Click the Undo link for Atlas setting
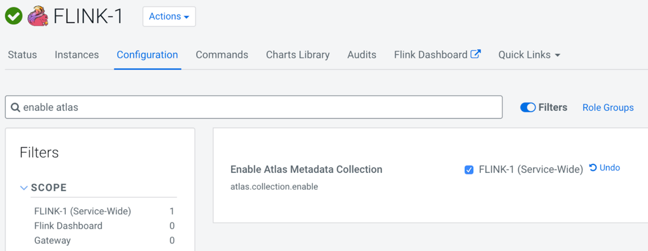This screenshot has height=251, width=648. click(609, 168)
